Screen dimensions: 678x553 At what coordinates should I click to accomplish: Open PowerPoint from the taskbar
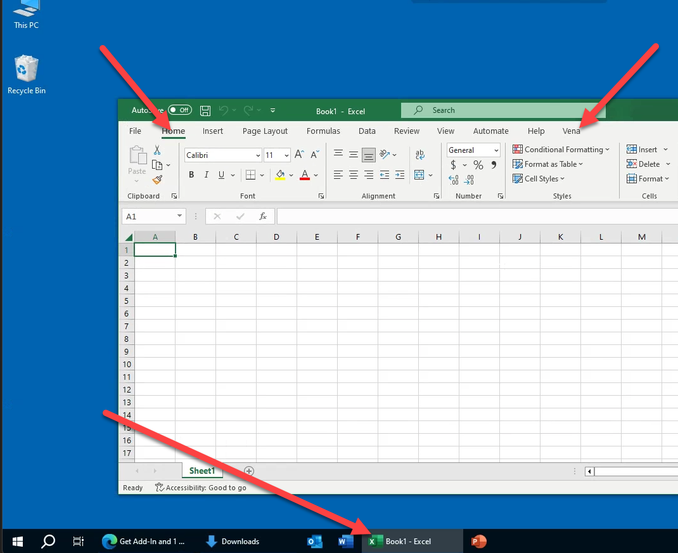478,542
